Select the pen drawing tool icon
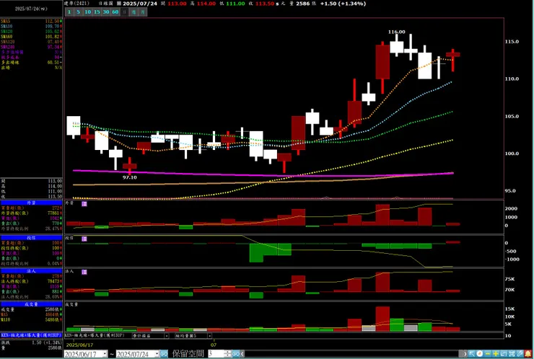The width and height of the screenshot is (534, 359). [x=520, y=354]
